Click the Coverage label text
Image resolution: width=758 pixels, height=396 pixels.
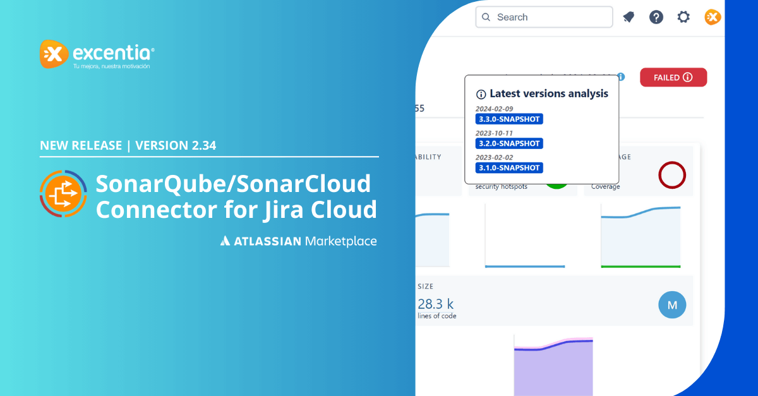click(x=606, y=186)
